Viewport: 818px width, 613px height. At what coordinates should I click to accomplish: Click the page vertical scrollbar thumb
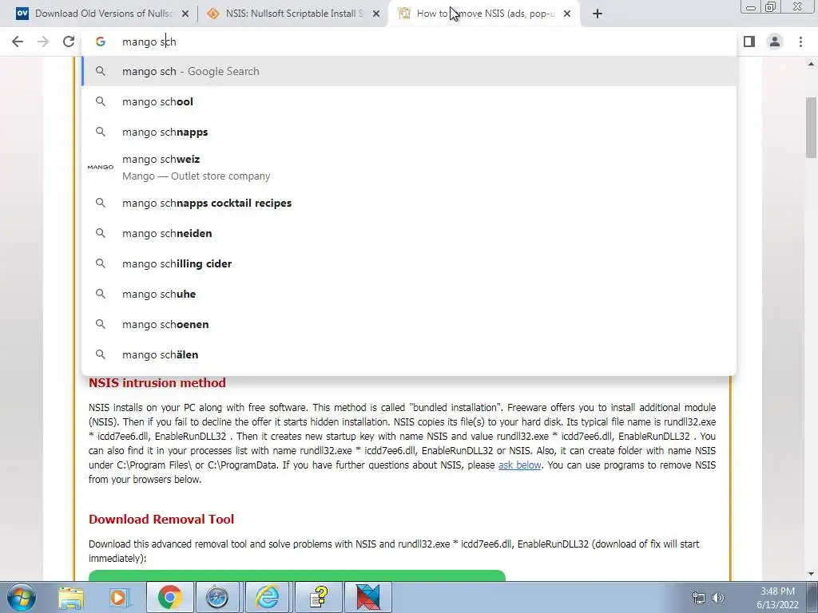pyautogui.click(x=811, y=127)
